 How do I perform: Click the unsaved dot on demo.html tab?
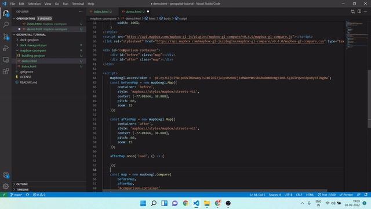point(148,12)
